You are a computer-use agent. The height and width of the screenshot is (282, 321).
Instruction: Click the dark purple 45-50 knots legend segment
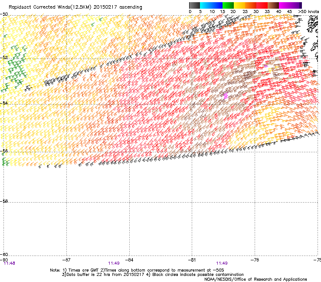(296, 5)
